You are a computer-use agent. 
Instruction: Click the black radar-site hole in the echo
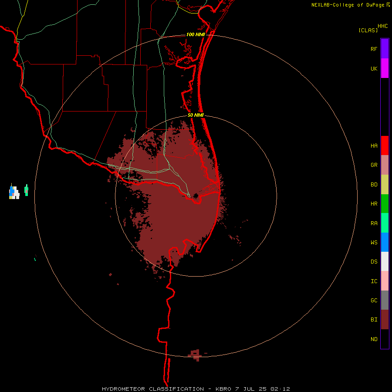196,196
